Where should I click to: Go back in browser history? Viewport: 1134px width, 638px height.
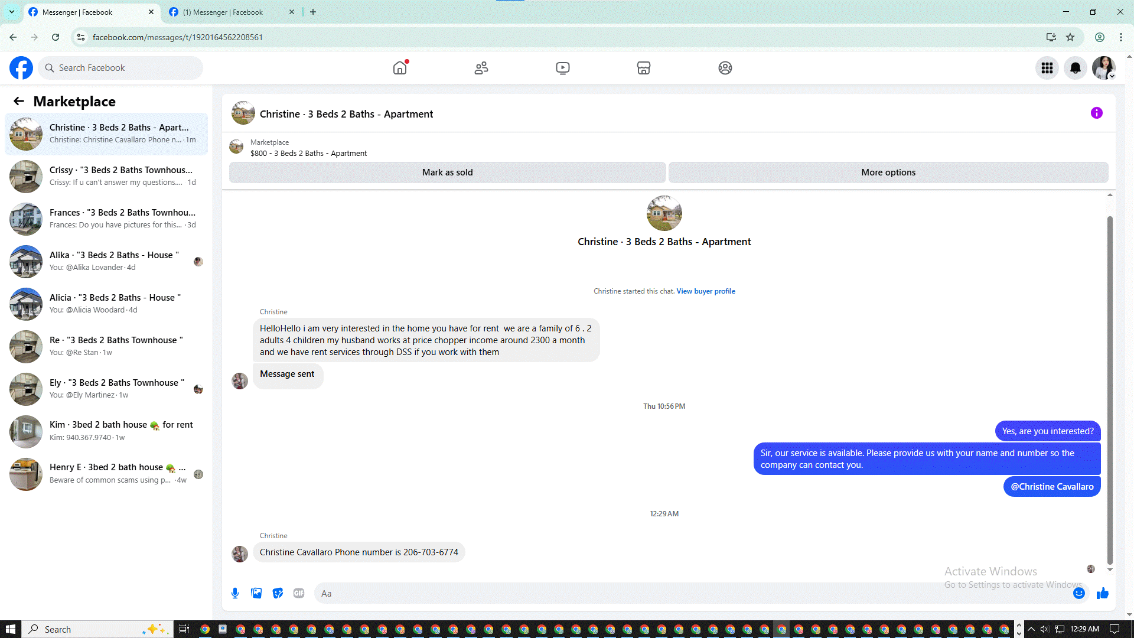click(x=13, y=37)
